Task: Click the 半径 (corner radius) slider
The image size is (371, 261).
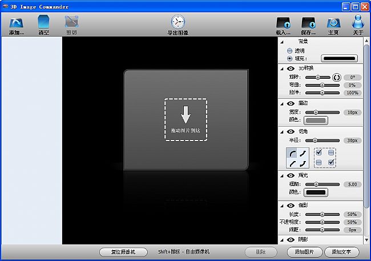Action: tap(322, 140)
